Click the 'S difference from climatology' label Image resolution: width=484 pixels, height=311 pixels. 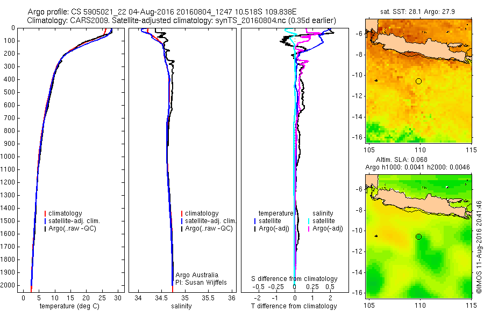click(x=294, y=279)
